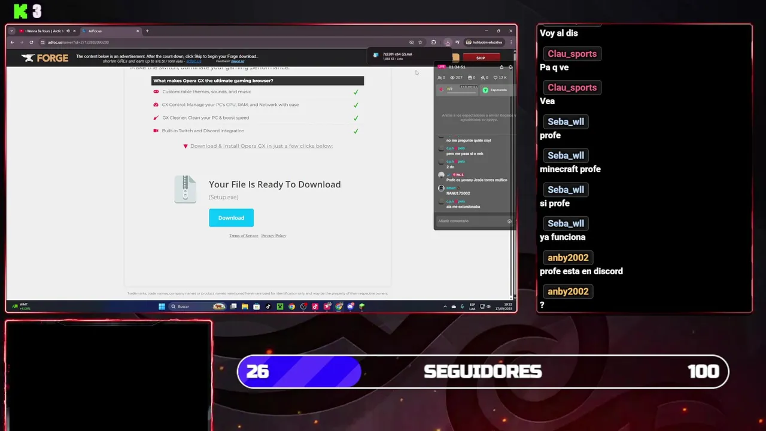
Task: Open live panel settings gear icon
Action: [x=510, y=67]
